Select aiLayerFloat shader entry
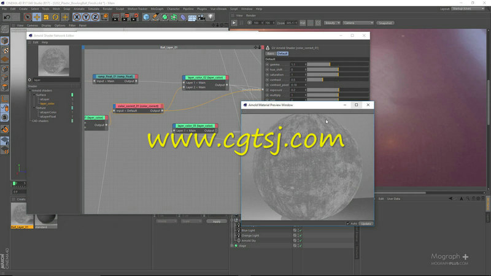This screenshot has height=276, width=491. tap(48, 117)
